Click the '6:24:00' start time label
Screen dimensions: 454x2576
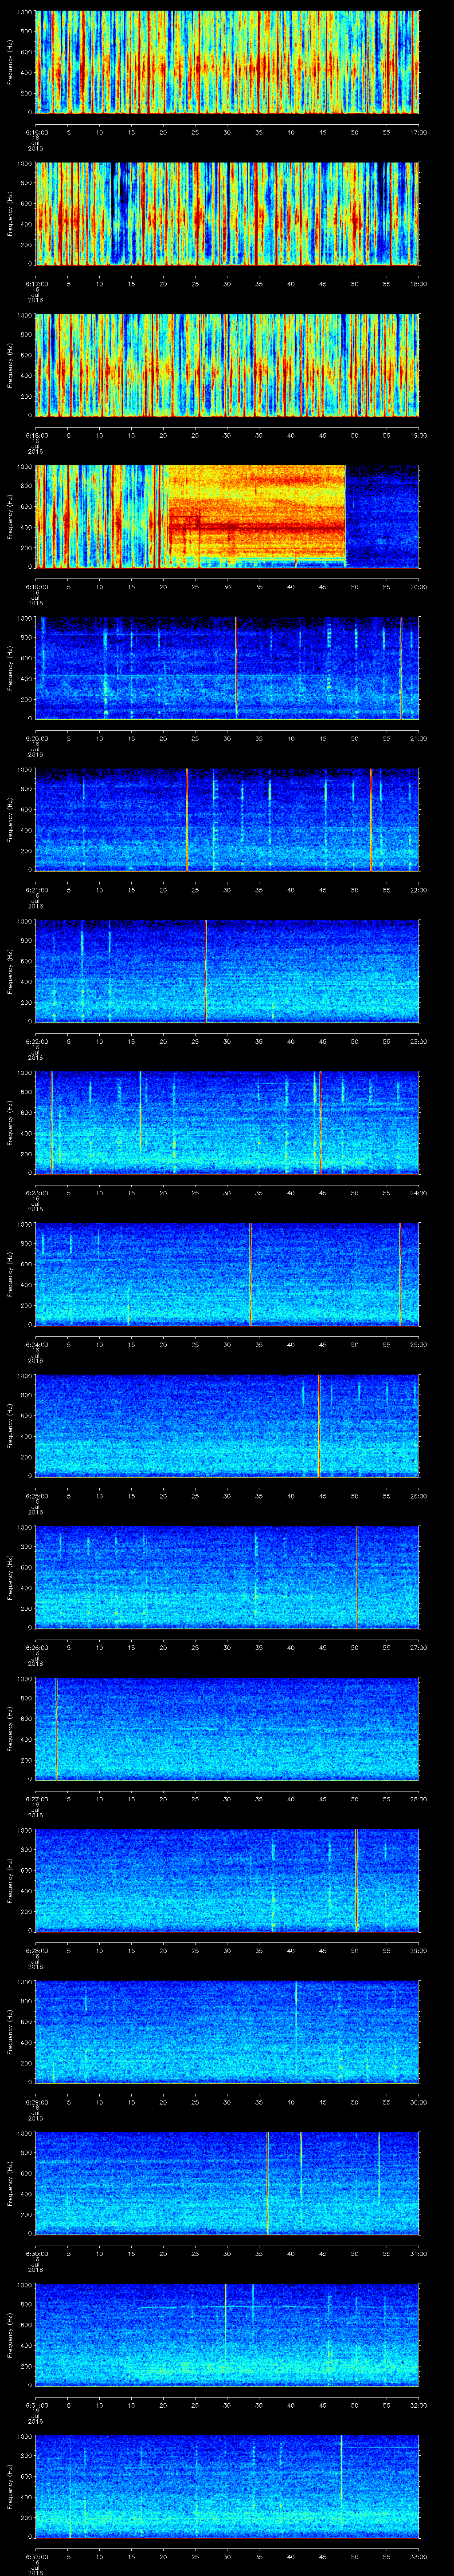(x=36, y=1344)
